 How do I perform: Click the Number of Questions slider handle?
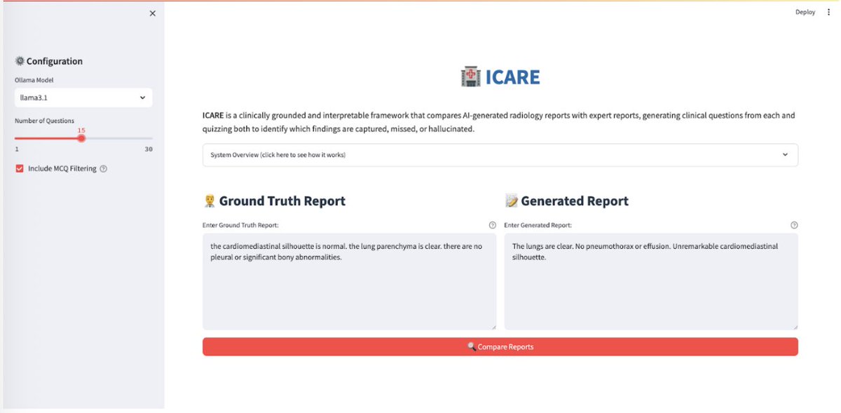(81, 138)
